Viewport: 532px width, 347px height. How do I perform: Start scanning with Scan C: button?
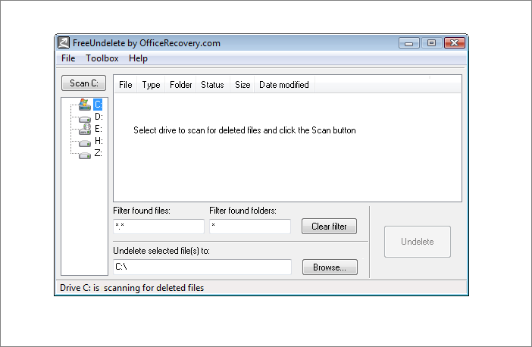point(84,83)
